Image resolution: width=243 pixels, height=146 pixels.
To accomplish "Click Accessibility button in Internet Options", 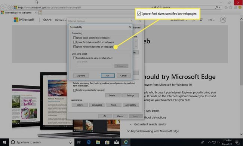I will [131, 105].
